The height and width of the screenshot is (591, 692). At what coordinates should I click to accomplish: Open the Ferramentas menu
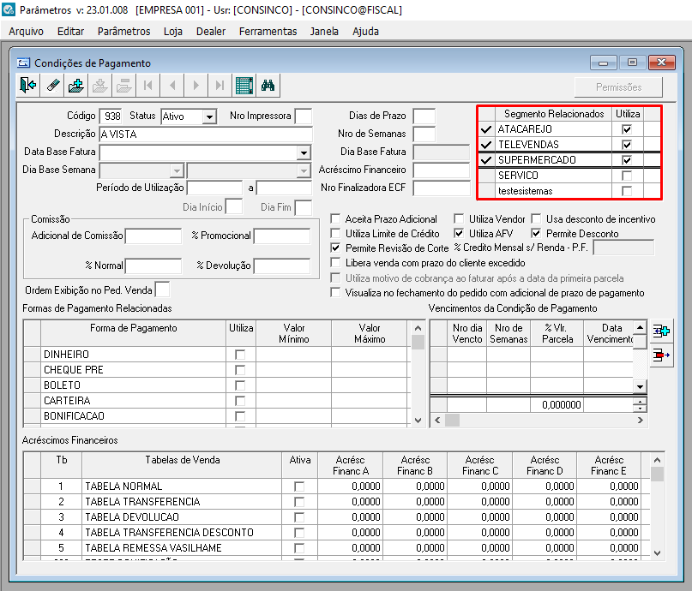coord(268,31)
